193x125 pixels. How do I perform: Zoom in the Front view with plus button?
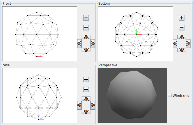tap(86, 18)
